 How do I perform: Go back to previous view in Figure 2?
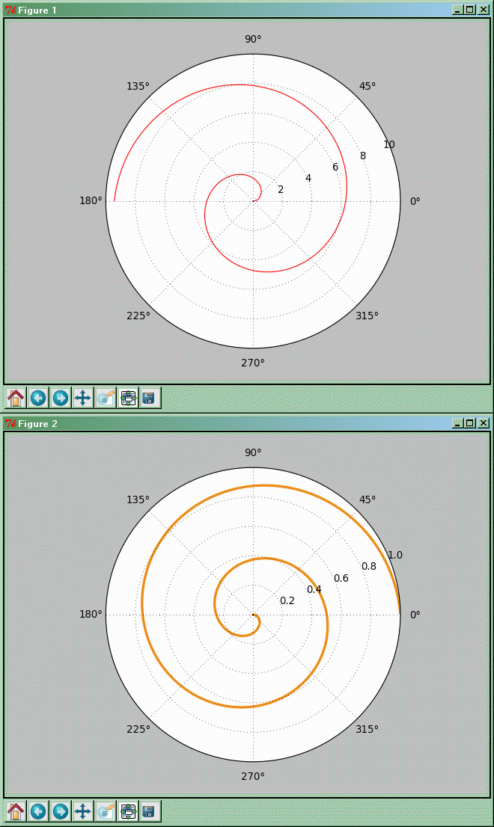pos(38,811)
